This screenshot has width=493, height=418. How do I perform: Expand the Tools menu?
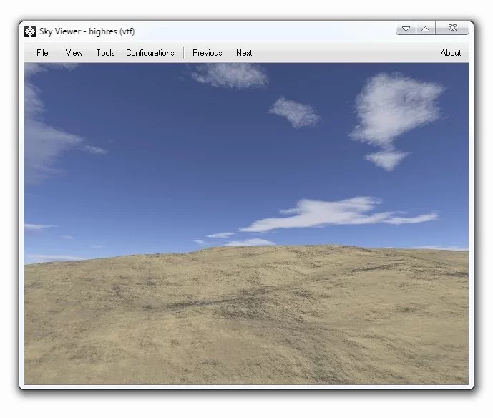tap(105, 53)
